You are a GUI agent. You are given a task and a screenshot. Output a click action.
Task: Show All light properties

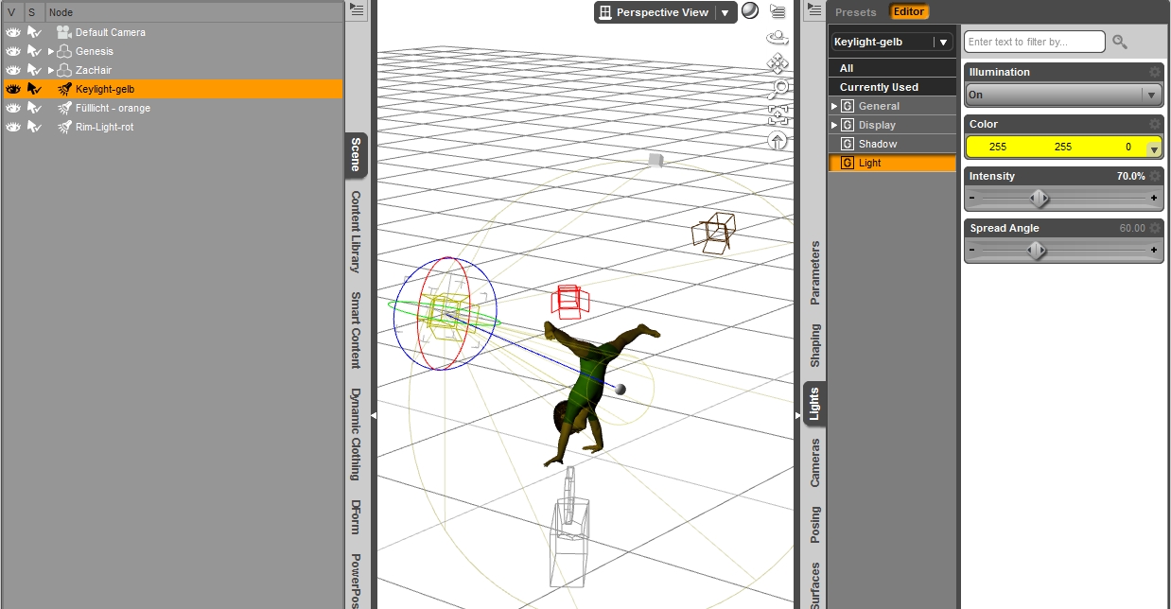click(892, 68)
